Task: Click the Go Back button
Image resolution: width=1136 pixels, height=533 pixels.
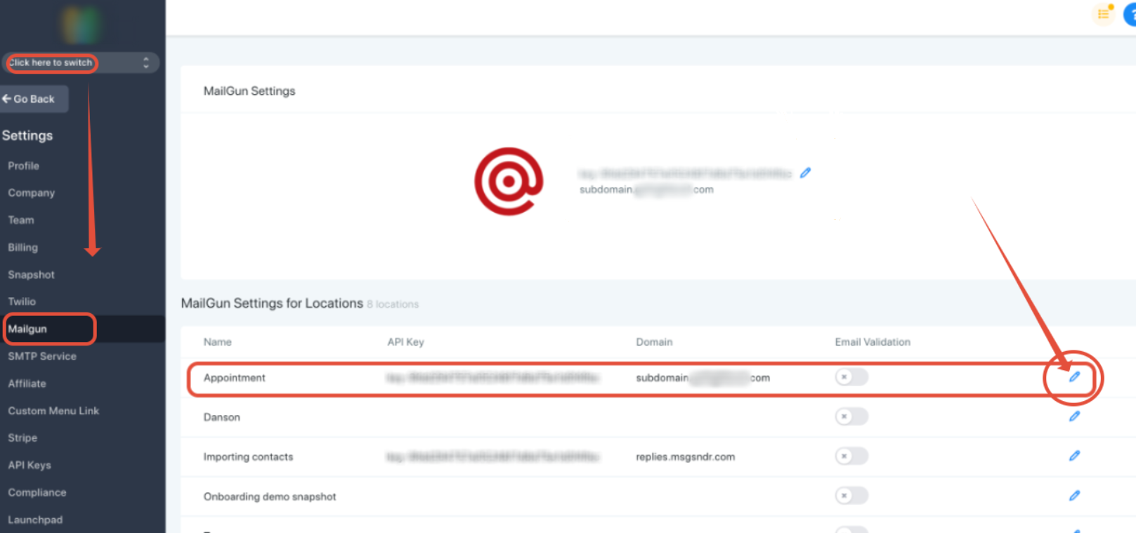Action: point(34,99)
